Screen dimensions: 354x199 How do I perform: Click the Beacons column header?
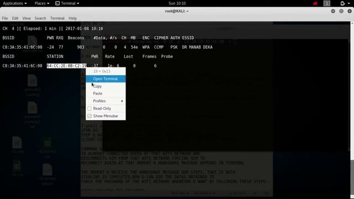(x=76, y=38)
